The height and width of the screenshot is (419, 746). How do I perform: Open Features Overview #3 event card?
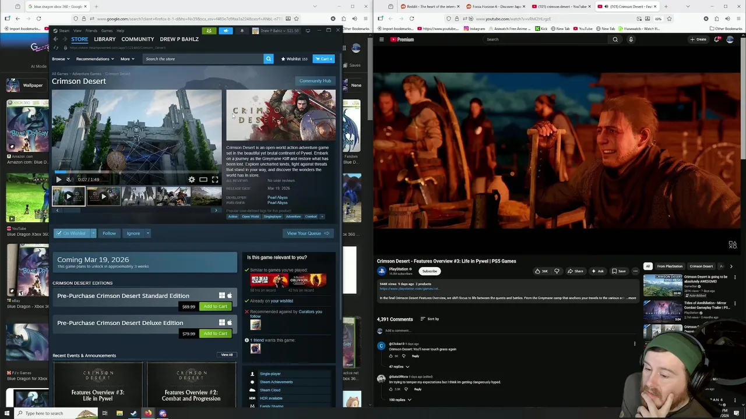click(x=98, y=384)
